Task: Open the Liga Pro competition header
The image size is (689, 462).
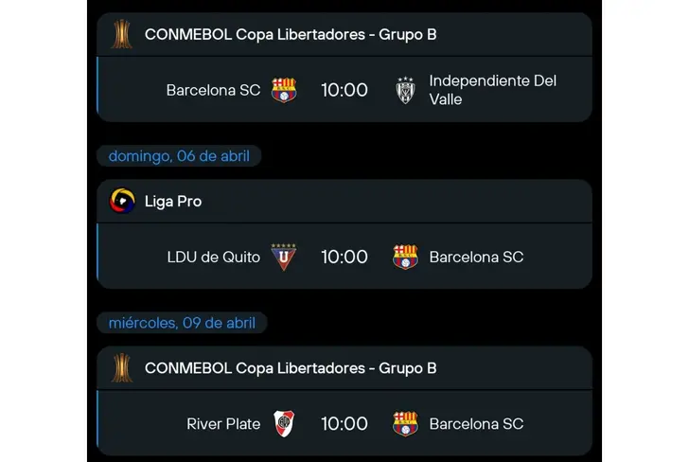Action: [344, 201]
